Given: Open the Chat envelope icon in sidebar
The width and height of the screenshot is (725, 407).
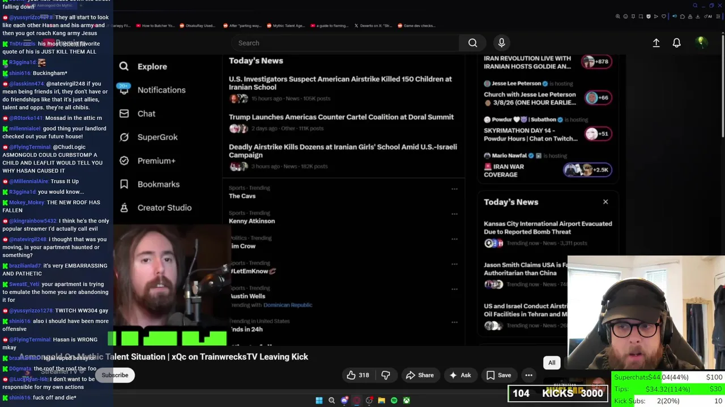Looking at the screenshot, I should click(x=124, y=114).
